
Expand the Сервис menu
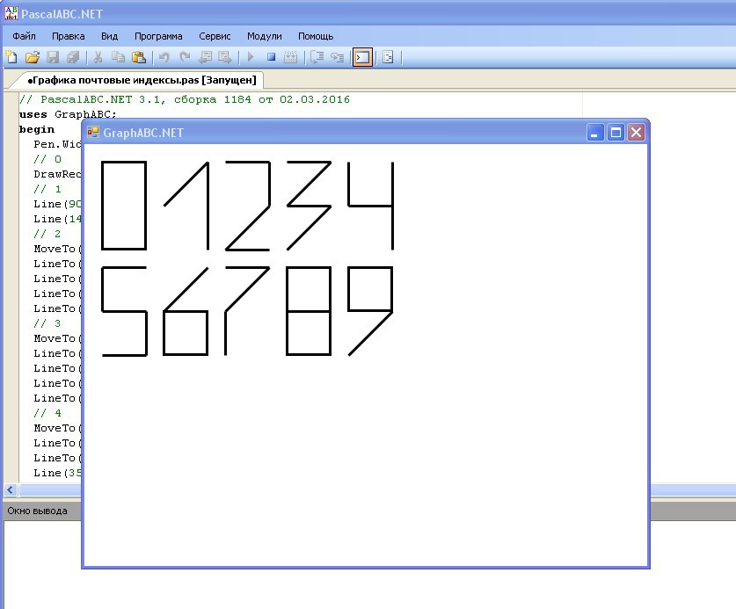click(x=215, y=36)
